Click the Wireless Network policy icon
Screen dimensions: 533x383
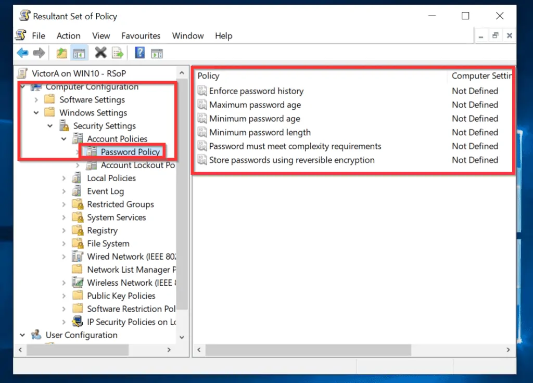pos(78,283)
